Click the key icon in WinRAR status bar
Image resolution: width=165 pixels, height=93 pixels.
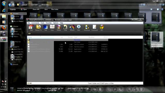tap(30, 83)
